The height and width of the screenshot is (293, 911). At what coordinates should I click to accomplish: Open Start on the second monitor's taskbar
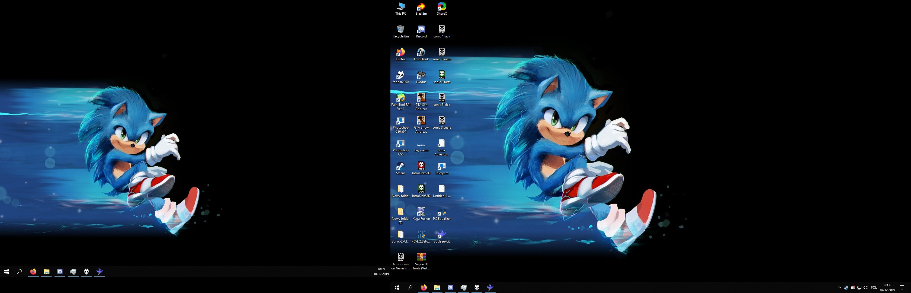(6, 272)
